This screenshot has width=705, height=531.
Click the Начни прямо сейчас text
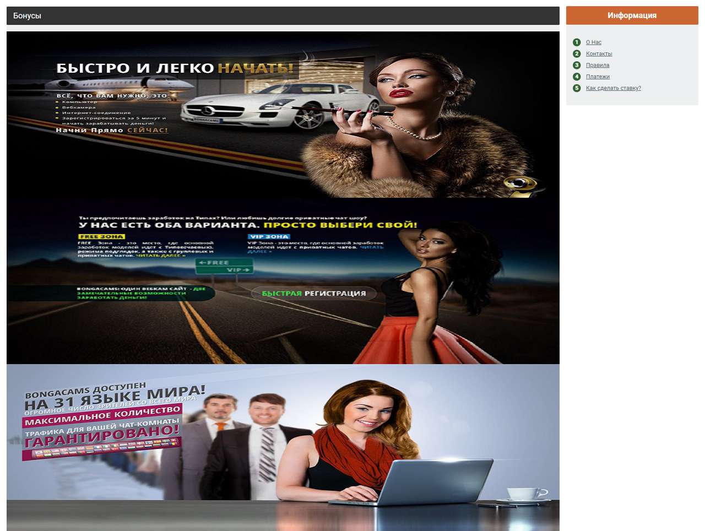[112, 130]
